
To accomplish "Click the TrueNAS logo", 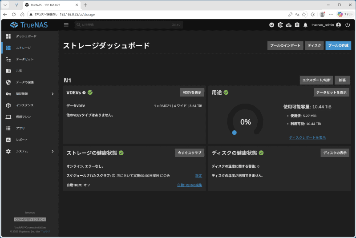I will click(x=29, y=25).
